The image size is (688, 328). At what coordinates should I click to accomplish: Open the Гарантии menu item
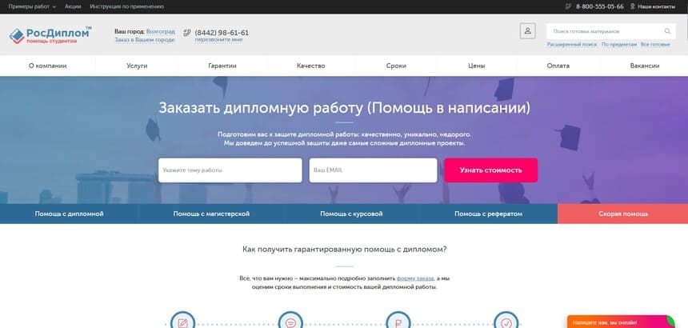coord(222,66)
